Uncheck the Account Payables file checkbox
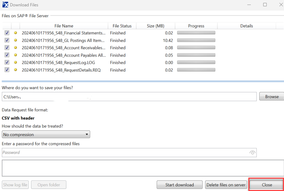Image resolution: width=284 pixels, height=191 pixels. pyautogui.click(x=7, y=55)
